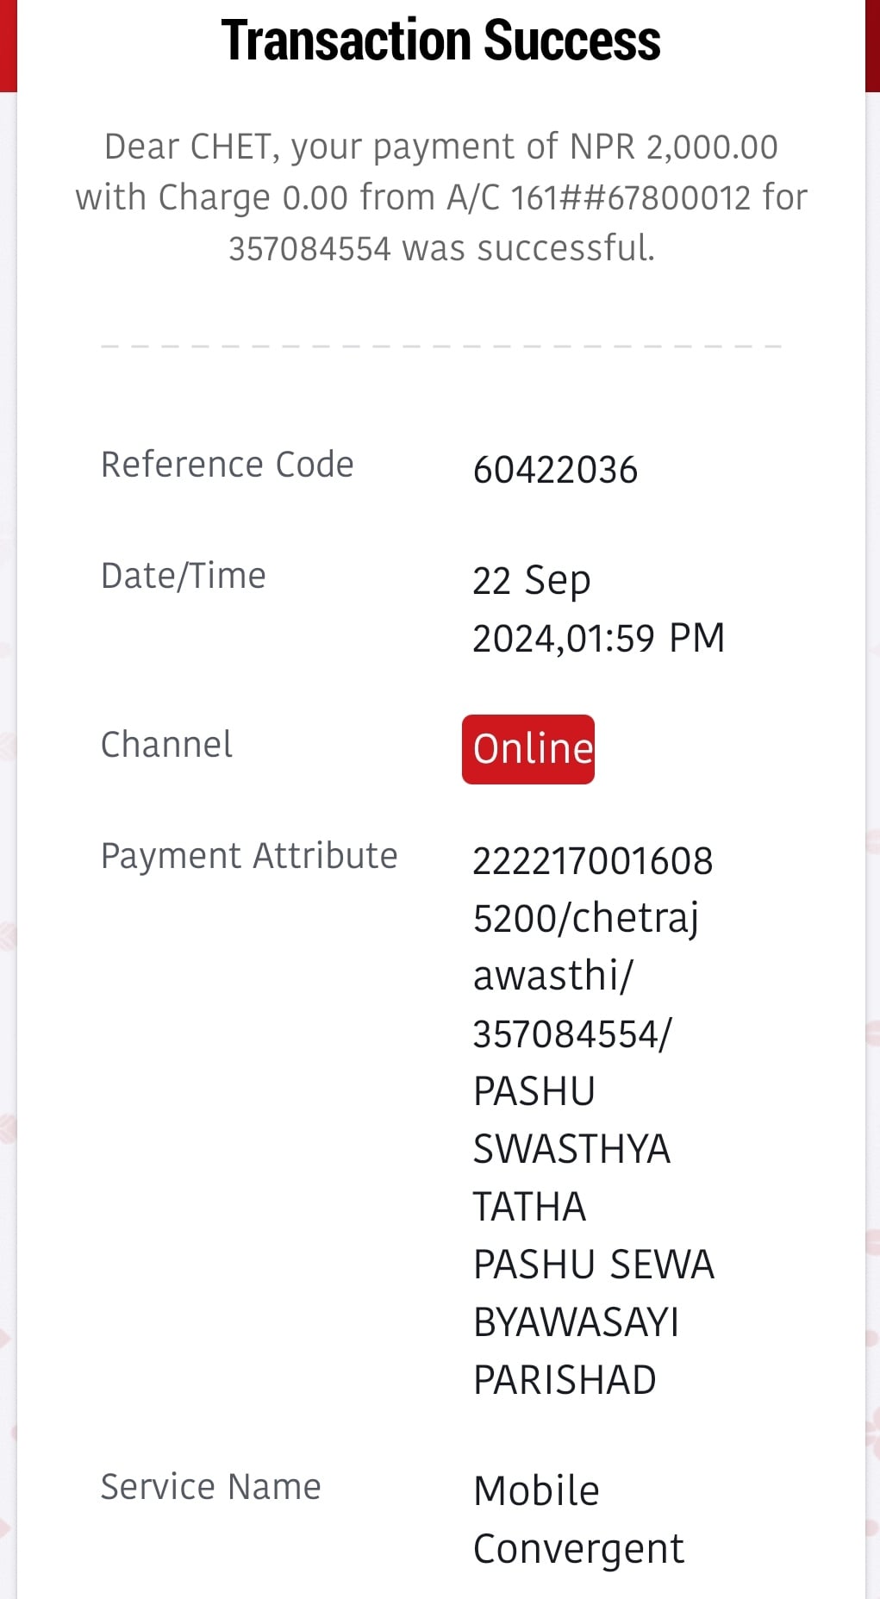Screen dimensions: 880x1599
Task: Tap the red Online channel badge
Action: 527,749
